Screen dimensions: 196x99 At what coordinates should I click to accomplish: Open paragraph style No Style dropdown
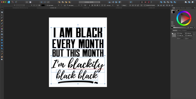tap(79, 5)
